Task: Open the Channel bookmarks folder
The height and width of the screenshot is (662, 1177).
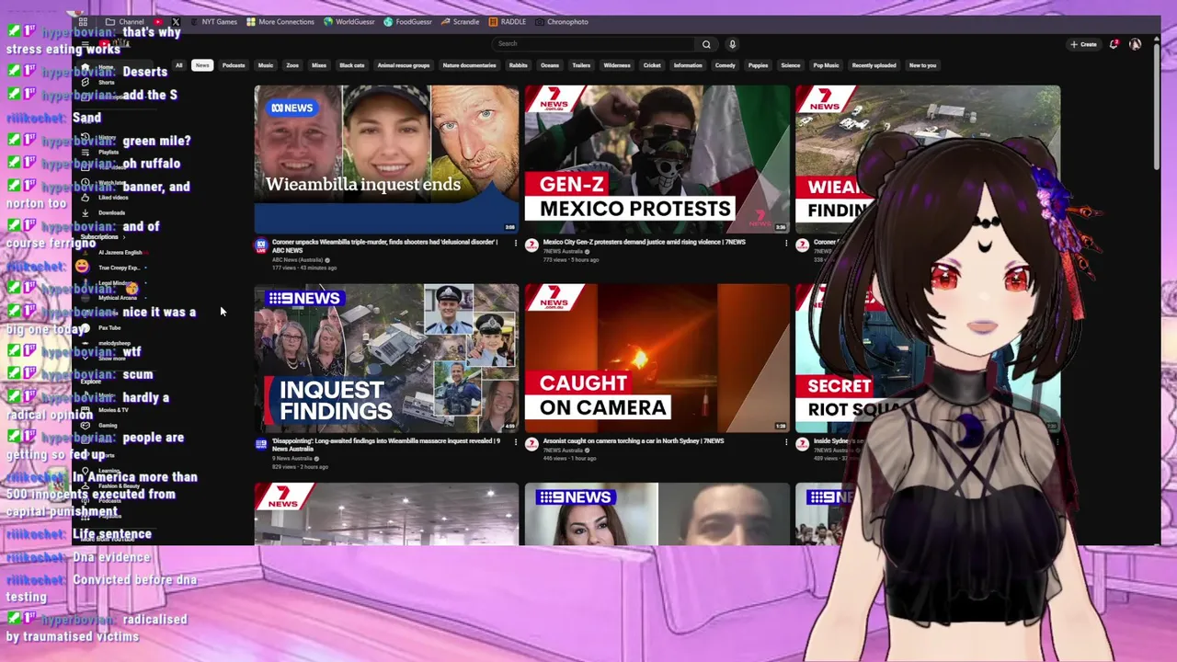Action: coord(125,21)
